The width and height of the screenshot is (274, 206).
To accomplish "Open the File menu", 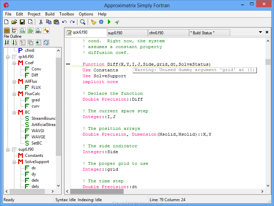I will coord(8,14).
